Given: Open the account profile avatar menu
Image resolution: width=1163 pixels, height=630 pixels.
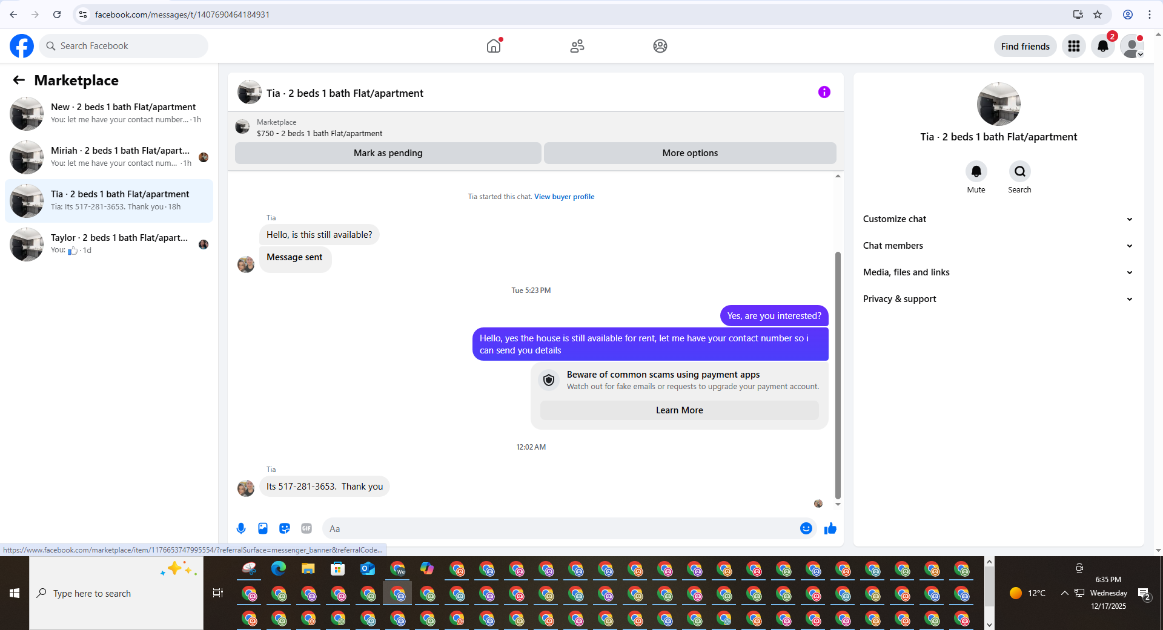Looking at the screenshot, I should (x=1132, y=46).
